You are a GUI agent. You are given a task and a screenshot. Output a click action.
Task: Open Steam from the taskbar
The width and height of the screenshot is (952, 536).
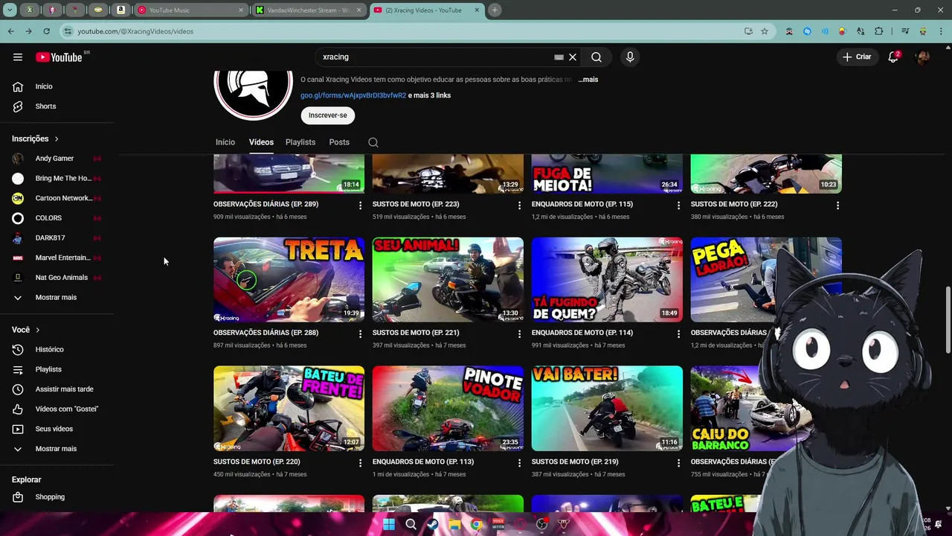[x=433, y=524]
